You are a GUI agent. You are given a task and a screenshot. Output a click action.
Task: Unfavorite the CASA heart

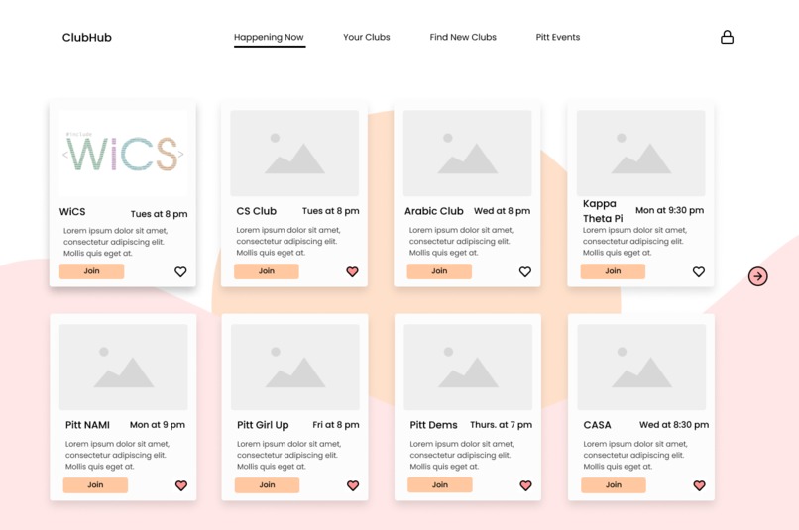(699, 485)
